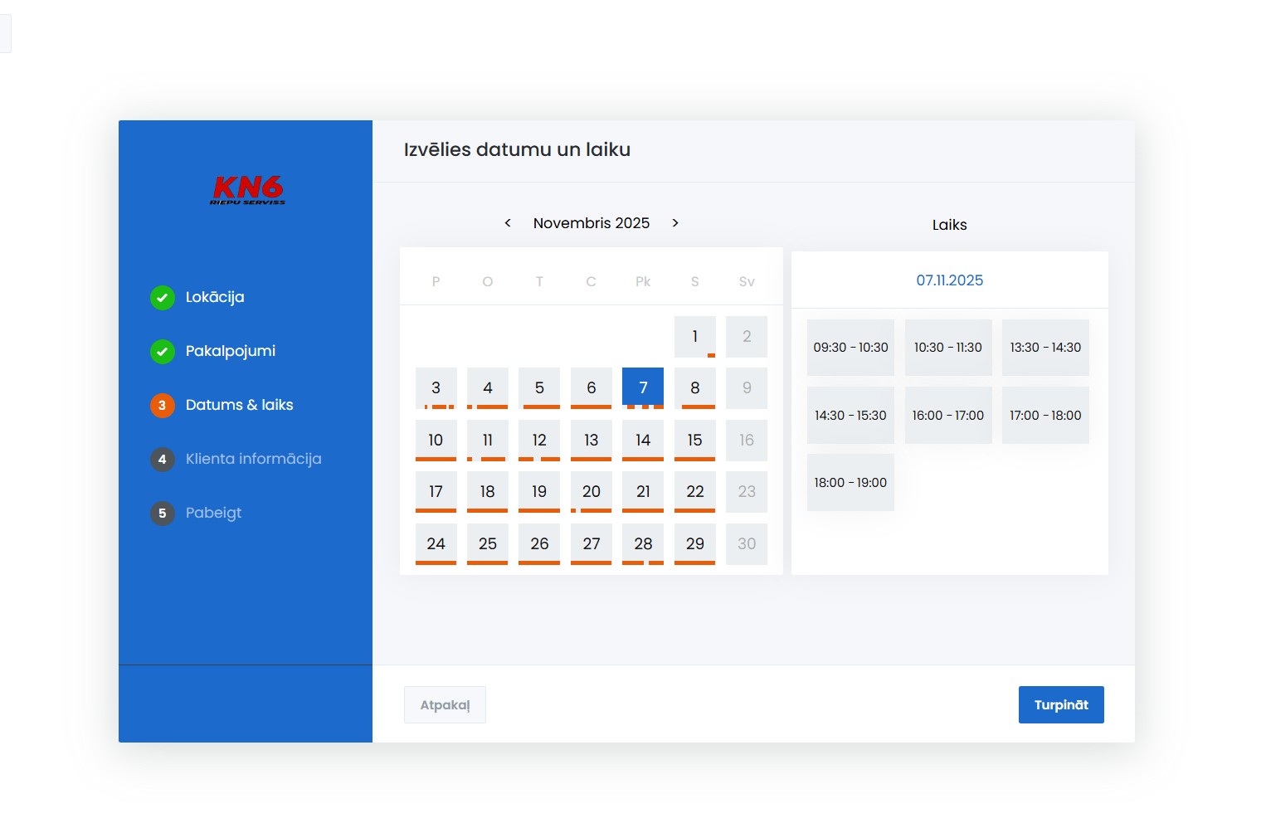1266x823 pixels.
Task: Pick November 8 in the calendar
Action: [695, 387]
